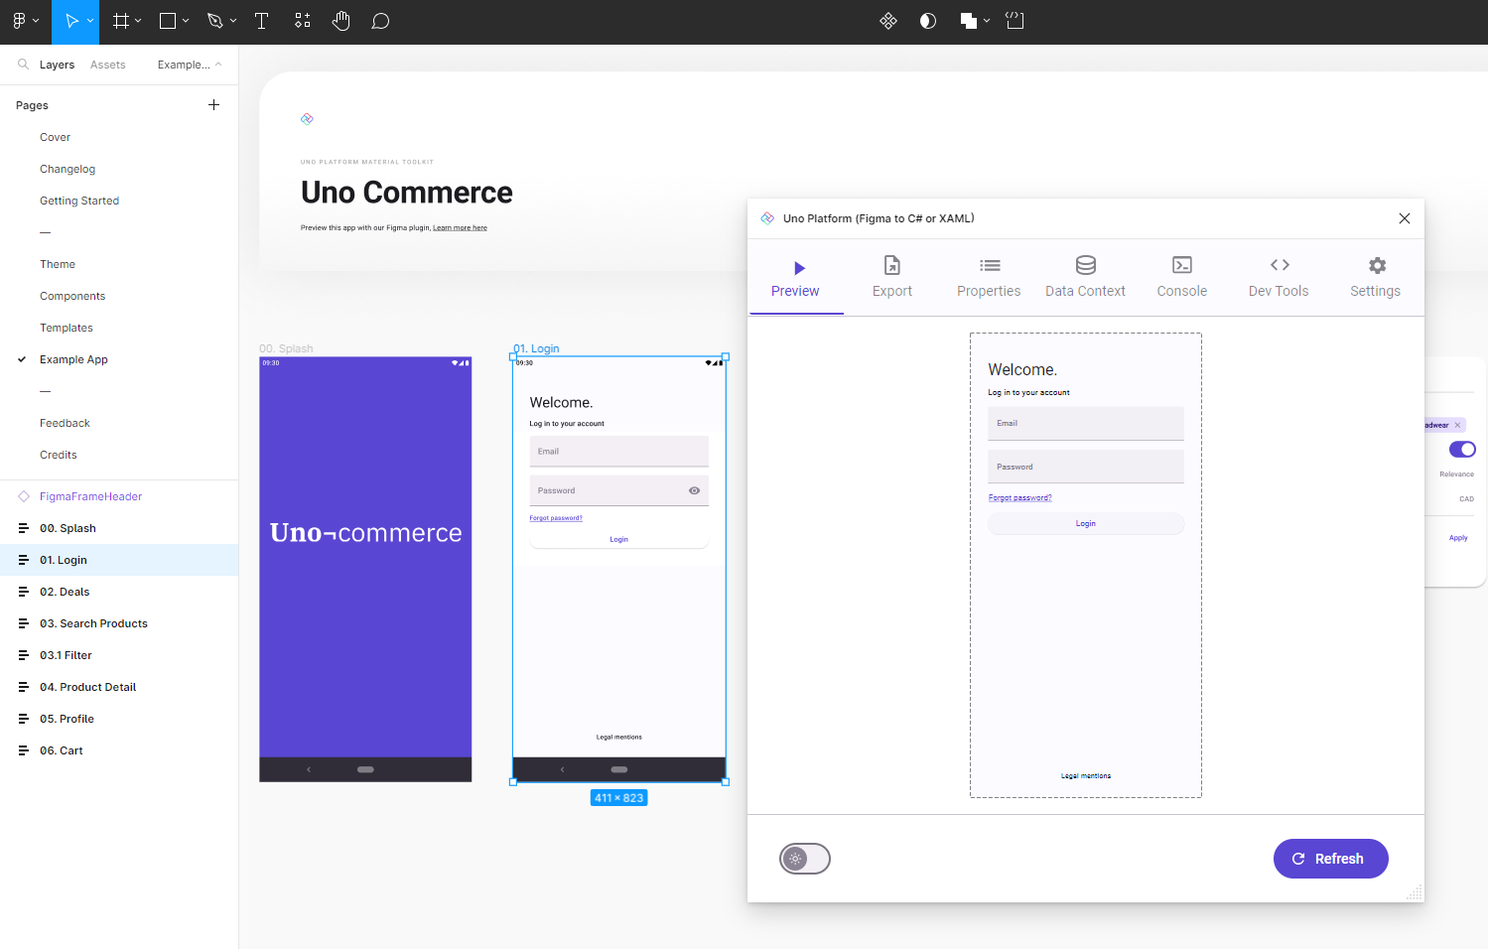Image resolution: width=1488 pixels, height=949 pixels.
Task: Open the 'Learn more here' link
Action: coord(460,227)
